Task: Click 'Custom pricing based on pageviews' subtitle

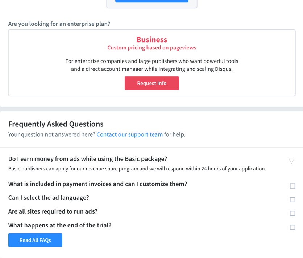Action: [151, 48]
